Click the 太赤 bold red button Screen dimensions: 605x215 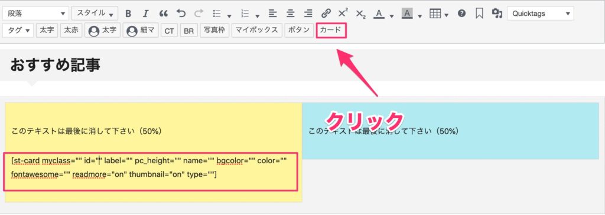tap(71, 31)
